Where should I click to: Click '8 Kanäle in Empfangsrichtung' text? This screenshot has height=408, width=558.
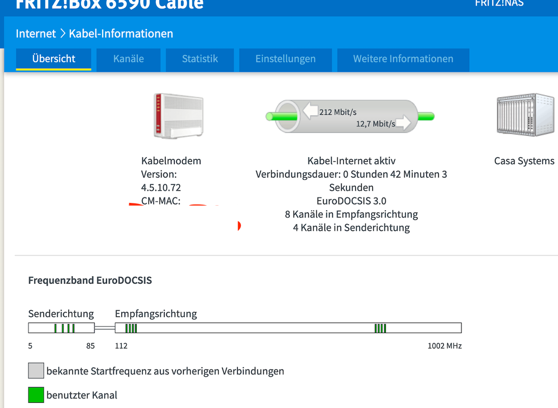coord(351,214)
